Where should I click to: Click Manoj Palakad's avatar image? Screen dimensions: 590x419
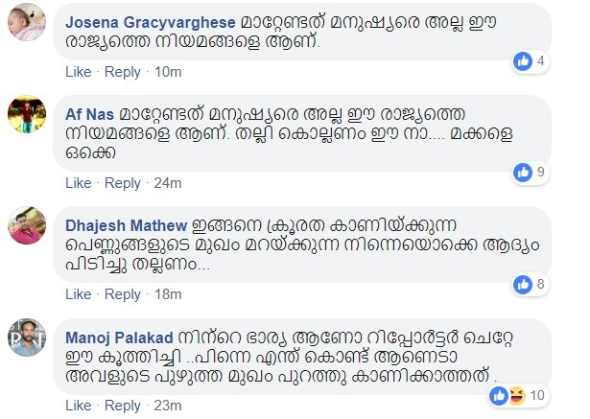27,337
